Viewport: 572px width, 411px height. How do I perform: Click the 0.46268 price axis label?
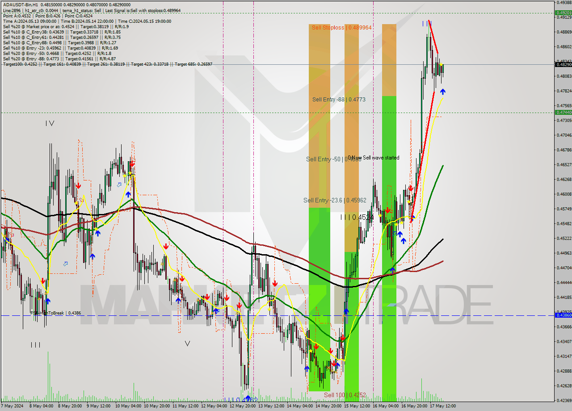pos(564,179)
